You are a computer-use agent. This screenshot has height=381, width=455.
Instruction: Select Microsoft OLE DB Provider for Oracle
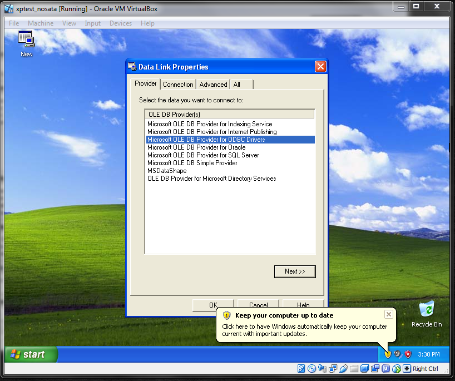[230, 147]
